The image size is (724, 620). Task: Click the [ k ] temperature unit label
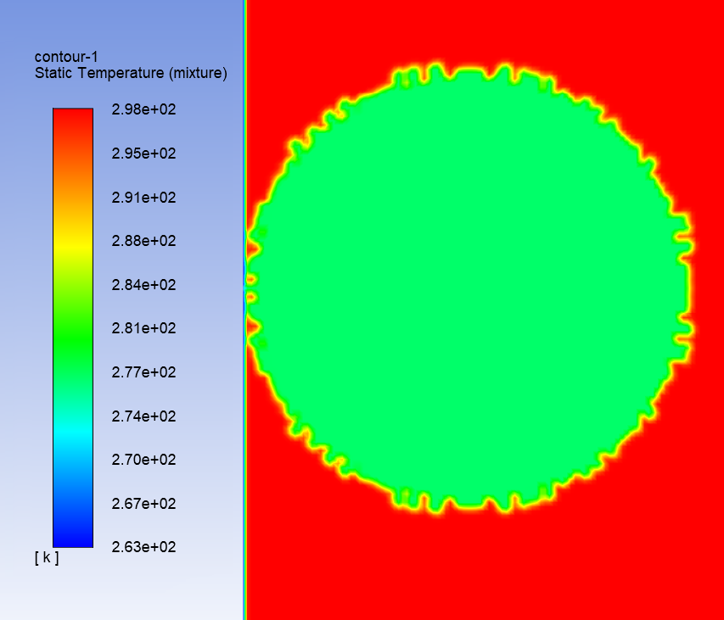pos(47,557)
